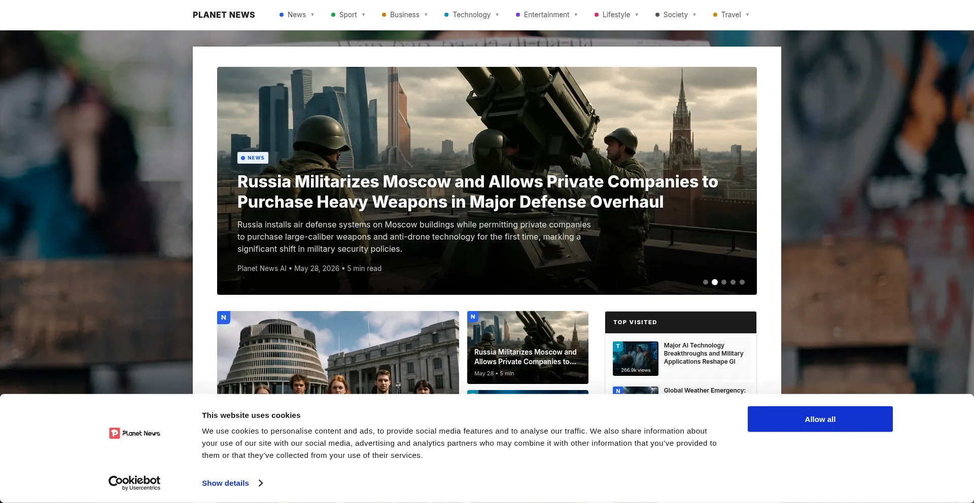The height and width of the screenshot is (503, 974).
Task: Click the blue N badge on parliament article
Action: [224, 318]
